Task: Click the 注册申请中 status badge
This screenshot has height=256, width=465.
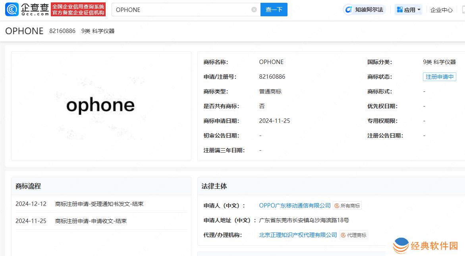Action: (439, 77)
